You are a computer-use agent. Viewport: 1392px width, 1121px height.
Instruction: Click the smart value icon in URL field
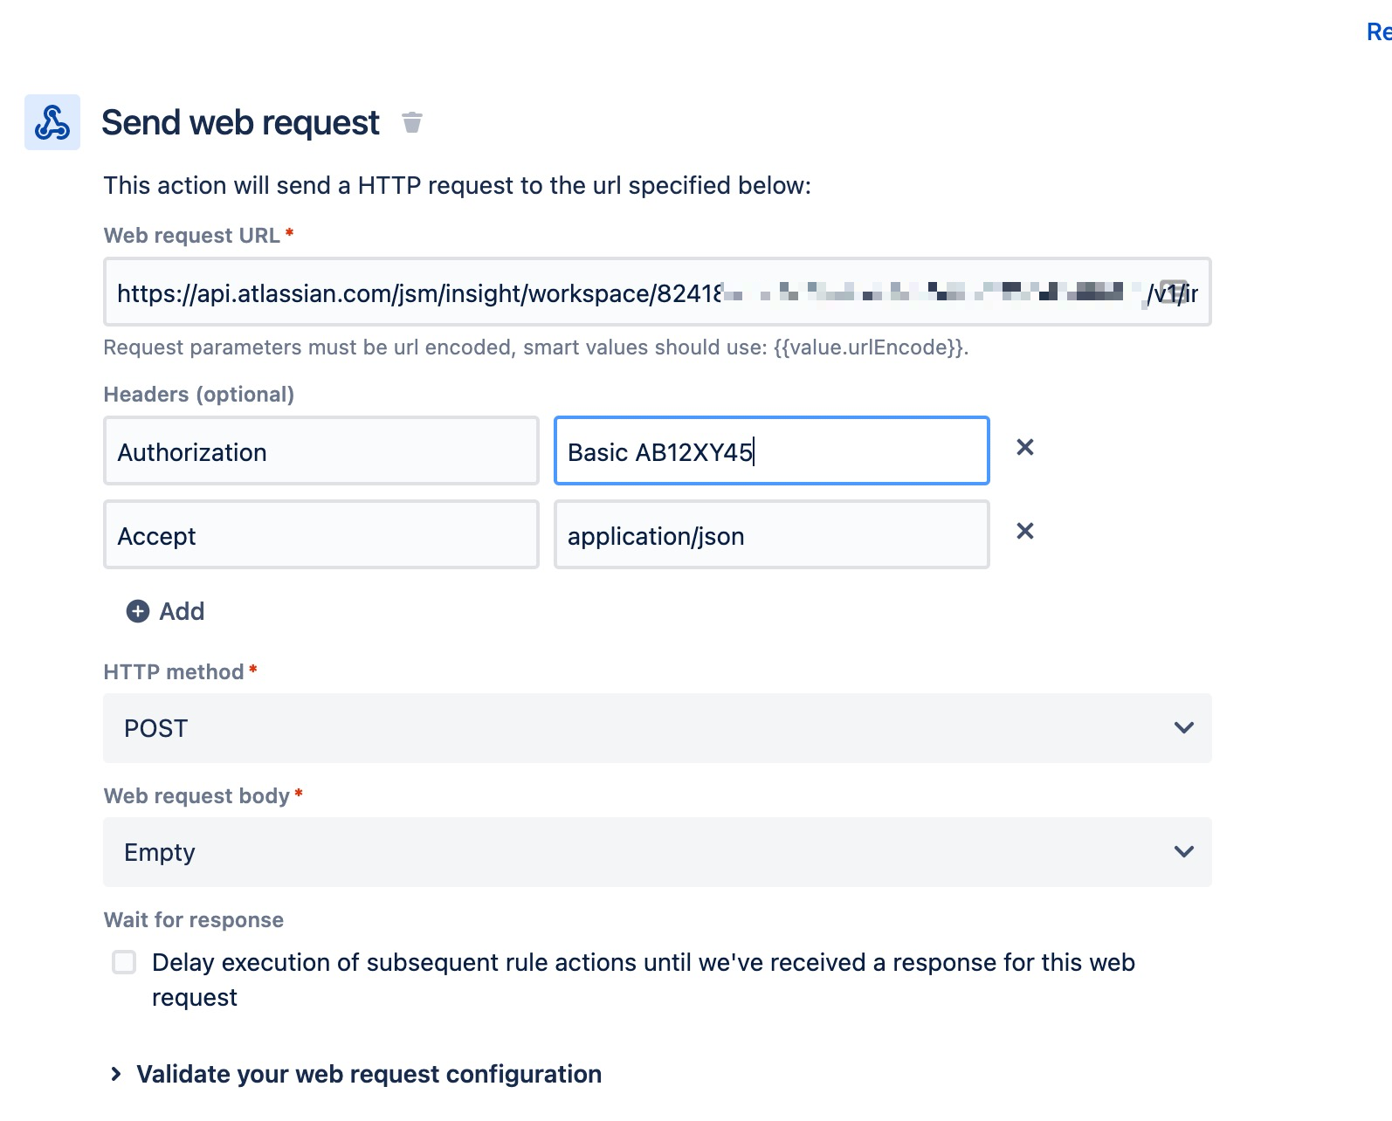click(1173, 292)
